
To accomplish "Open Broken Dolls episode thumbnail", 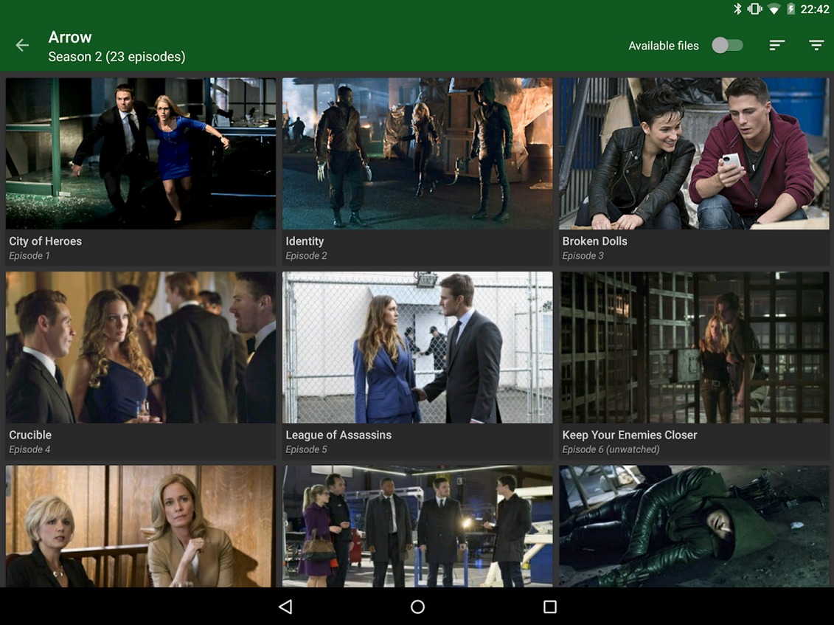I will [694, 154].
